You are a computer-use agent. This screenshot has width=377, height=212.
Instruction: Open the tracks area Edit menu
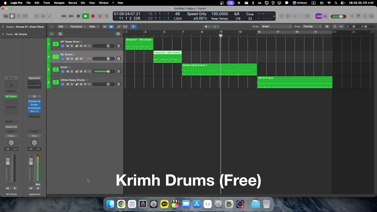(62, 26)
